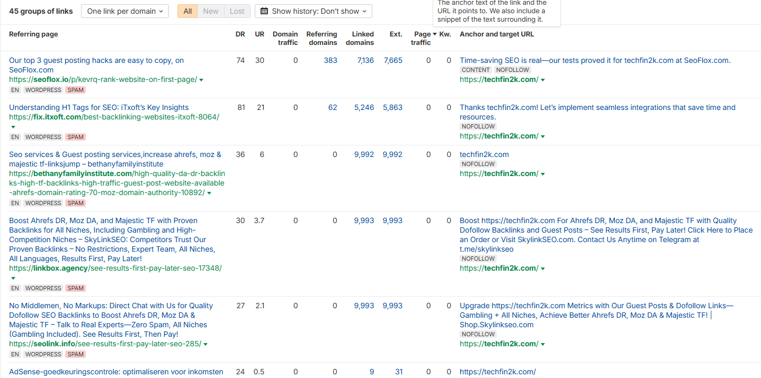This screenshot has height=378, width=761.
Task: Open anchor 'Time-saving SEO is real' link
Action: (x=595, y=60)
